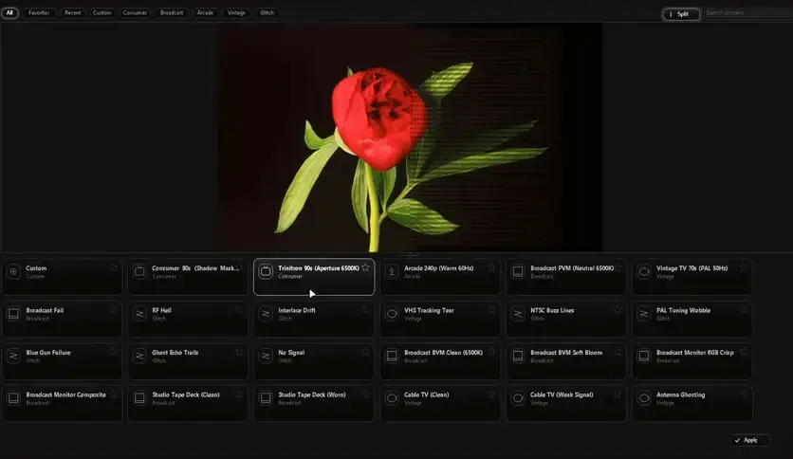793x459 pixels.
Task: Select the Broadcast PVM monitor icon
Action: 518,272
